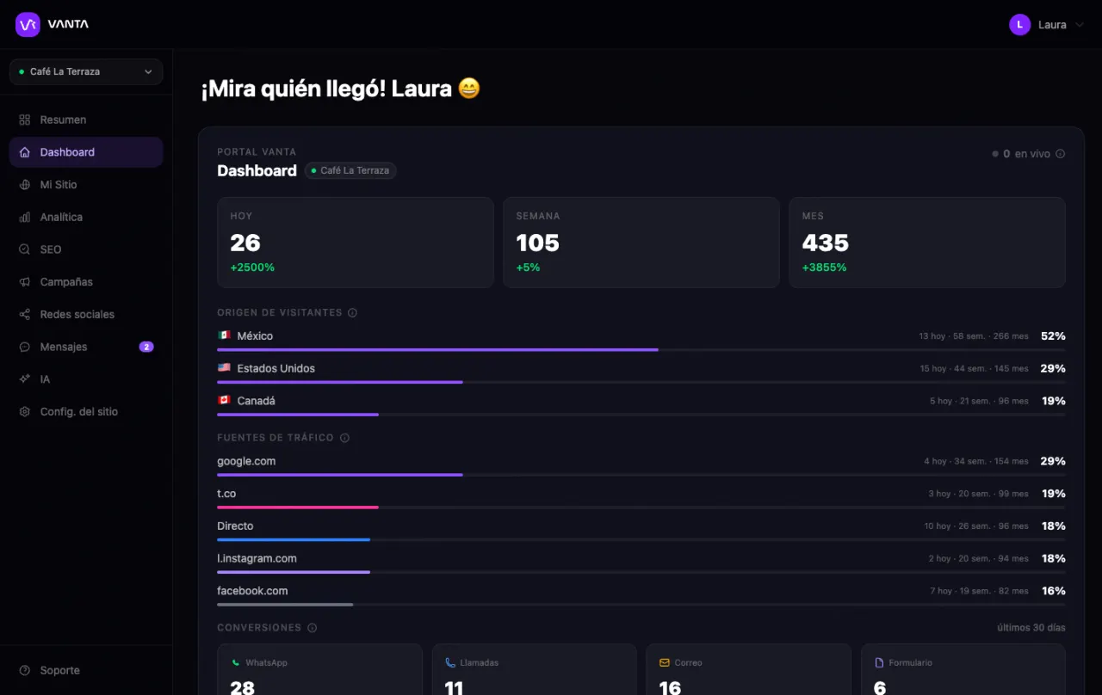The width and height of the screenshot is (1102, 695).
Task: Click the últimos 30 días label
Action: coord(1031,628)
